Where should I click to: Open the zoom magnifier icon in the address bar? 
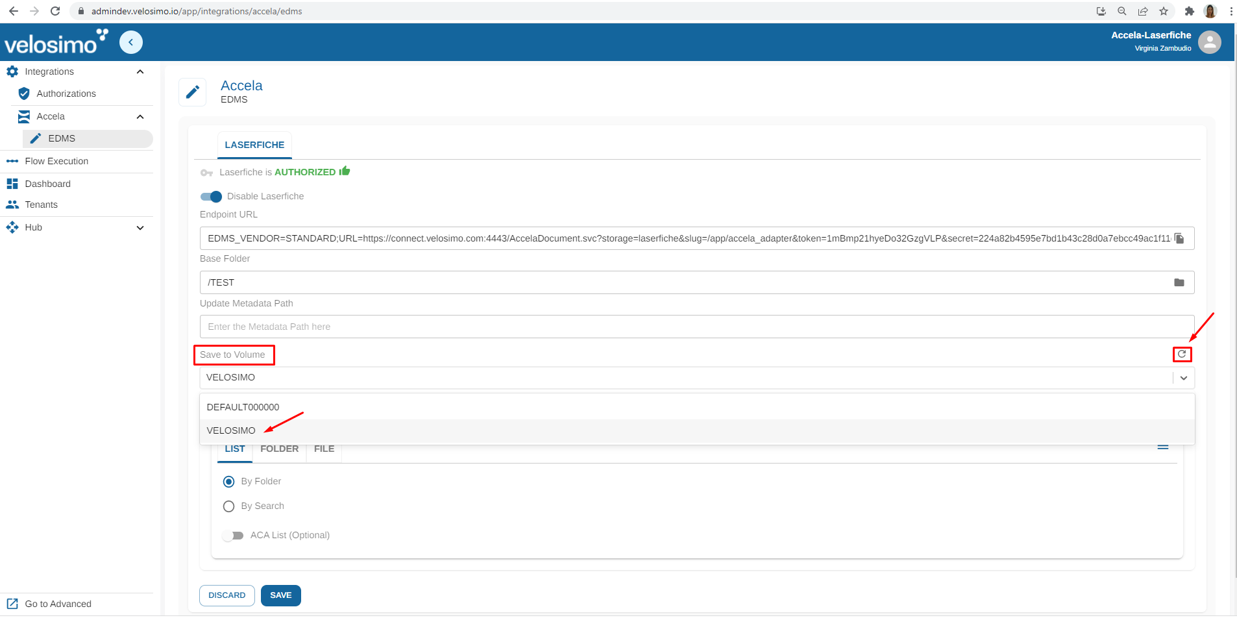[x=1122, y=11]
